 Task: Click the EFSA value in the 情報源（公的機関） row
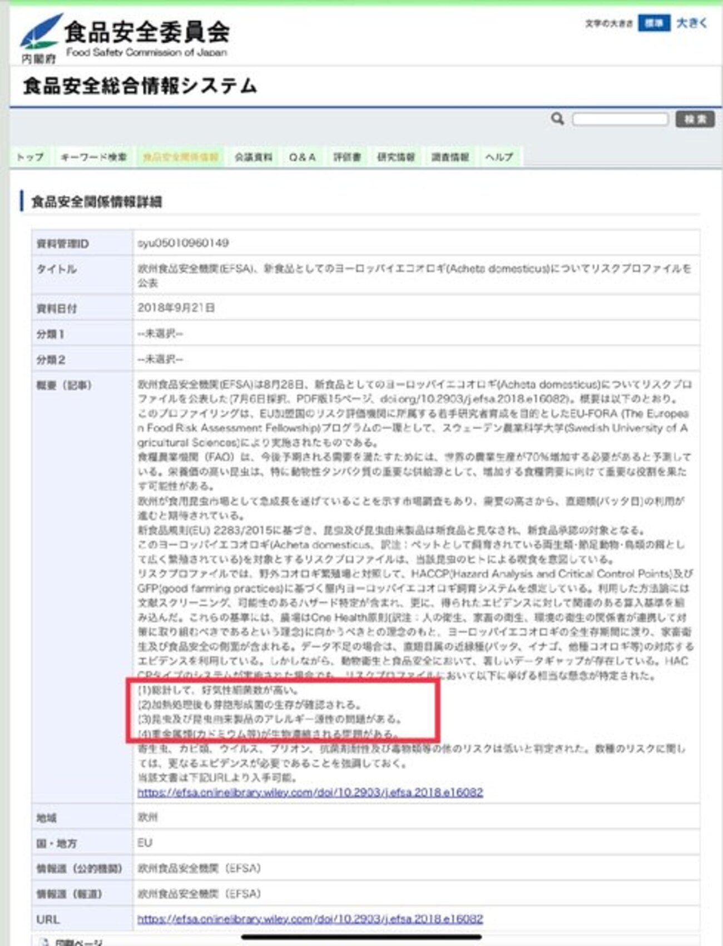199,869
